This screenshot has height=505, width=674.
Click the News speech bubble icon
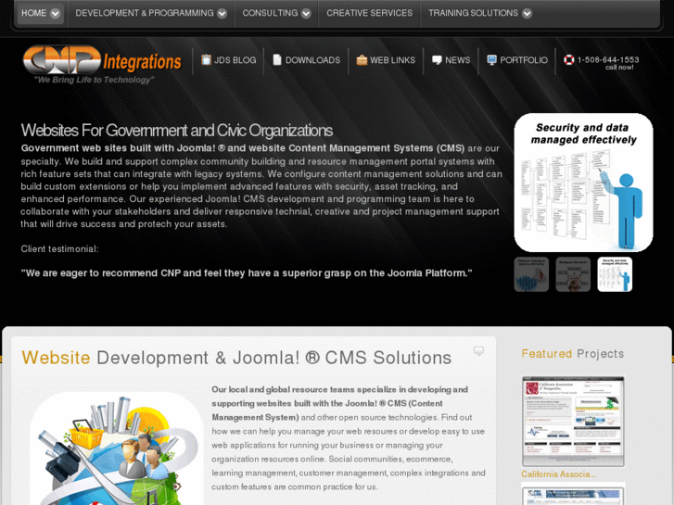click(438, 60)
